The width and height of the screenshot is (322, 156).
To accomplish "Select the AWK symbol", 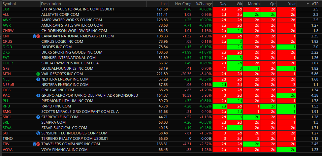I will coord(6,20).
